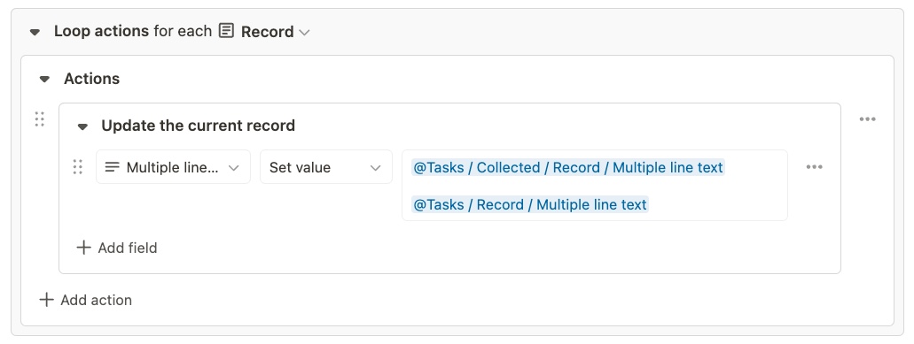This screenshot has width=914, height=344.
Task: Open the more options menu for Update action
Action: coord(867,119)
